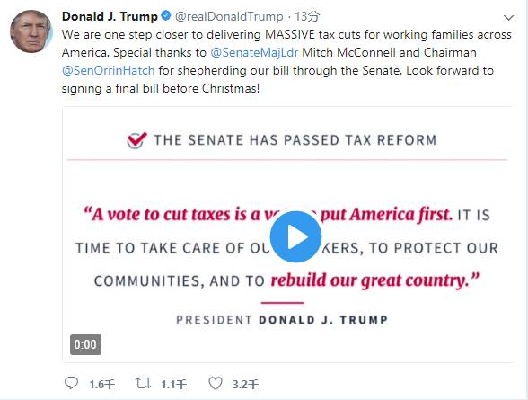Click the reply speech bubble icon
Viewport: 528px width, 400px height.
tap(72, 383)
